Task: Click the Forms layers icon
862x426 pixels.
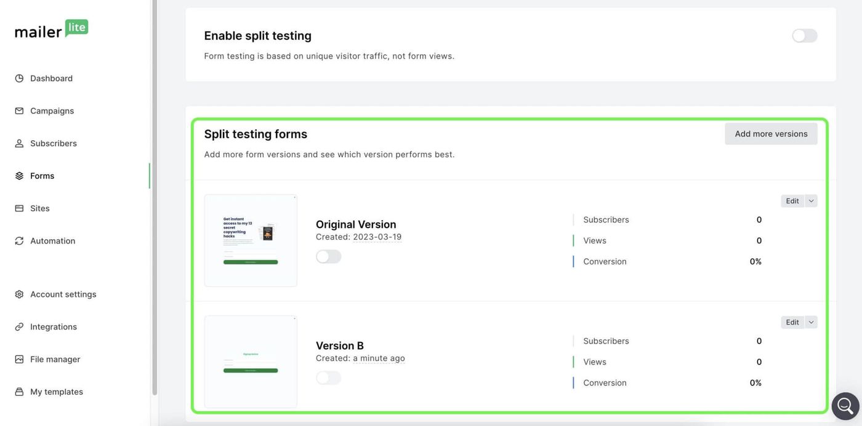Action: pyautogui.click(x=19, y=176)
